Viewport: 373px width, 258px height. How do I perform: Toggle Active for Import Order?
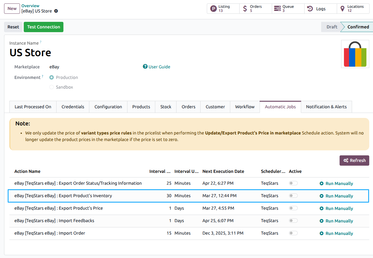pyautogui.click(x=293, y=233)
